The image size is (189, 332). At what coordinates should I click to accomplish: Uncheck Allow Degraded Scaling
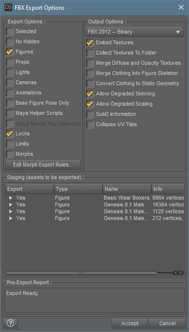(x=90, y=104)
